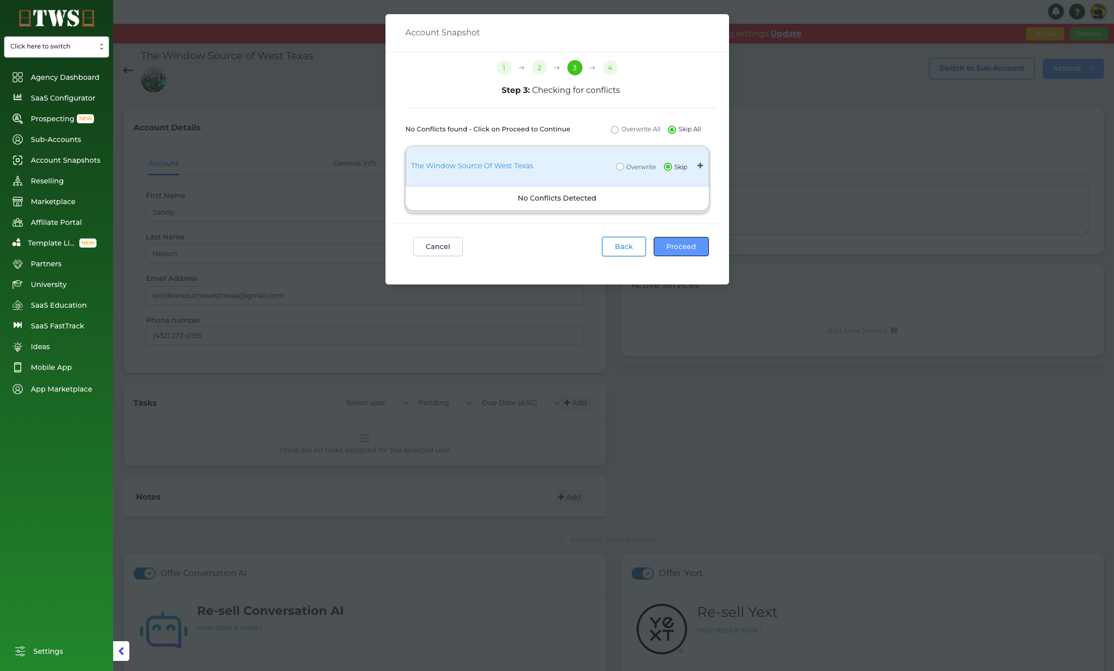Click Add in the Notes section
Screen dimensions: 1114x671
569,497
